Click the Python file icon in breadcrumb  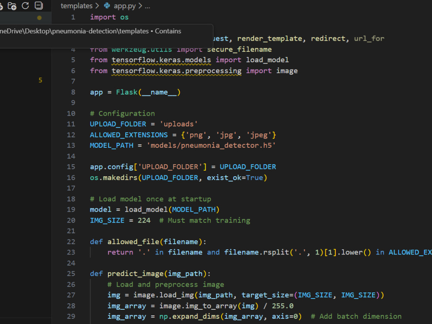coord(107,6)
